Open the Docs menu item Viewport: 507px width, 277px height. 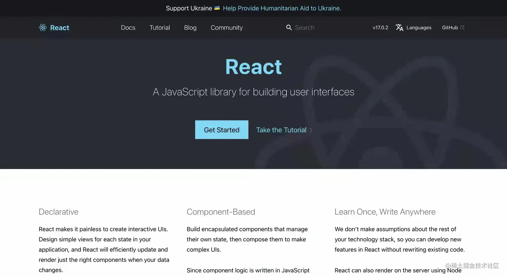[128, 27]
